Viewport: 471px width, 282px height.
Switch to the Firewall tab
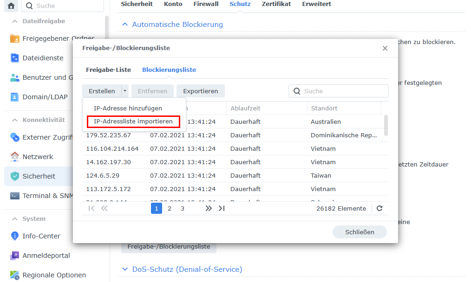[x=206, y=4]
